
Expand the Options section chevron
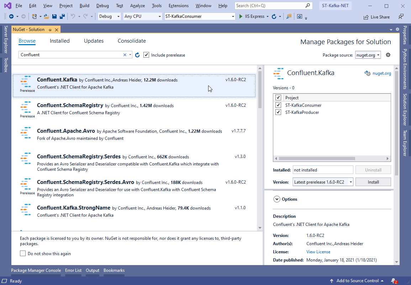(277, 199)
